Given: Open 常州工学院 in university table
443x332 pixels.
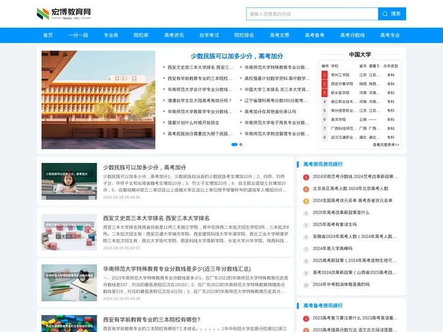Looking at the screenshot, I should pyautogui.click(x=340, y=75).
